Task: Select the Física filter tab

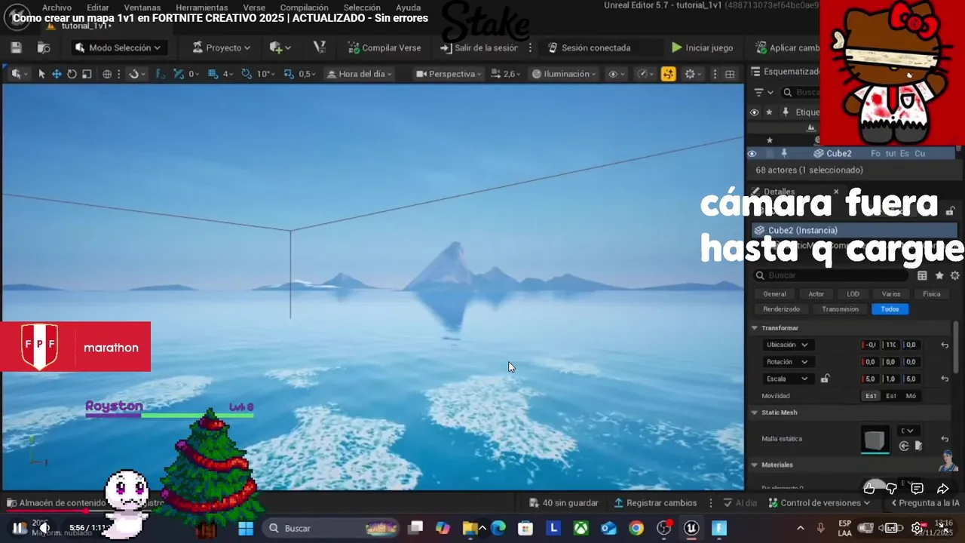Action: [932, 294]
